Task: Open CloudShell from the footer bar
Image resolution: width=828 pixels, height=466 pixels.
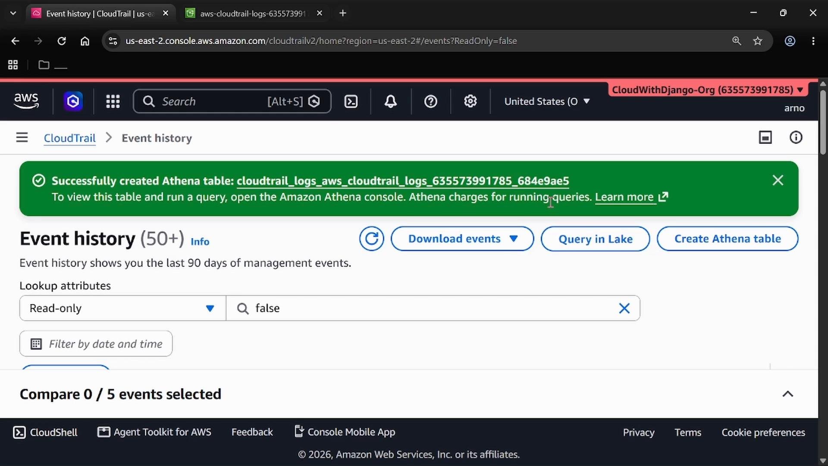Action: [x=45, y=432]
